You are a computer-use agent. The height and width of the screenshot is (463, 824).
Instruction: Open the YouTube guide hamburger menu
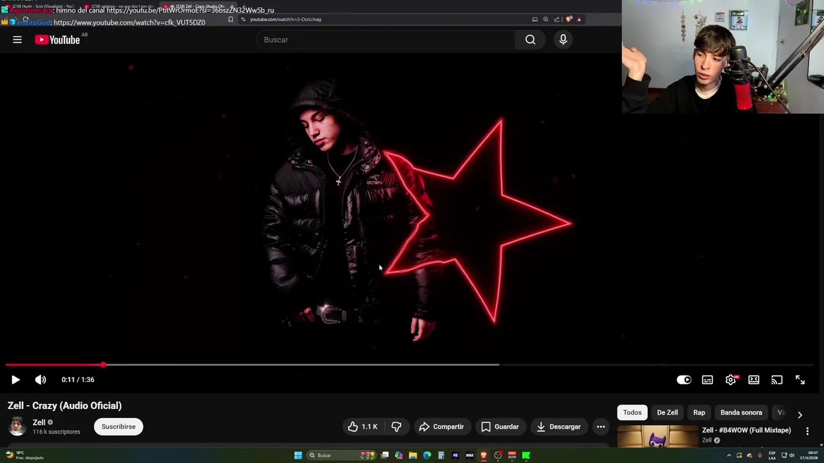coord(17,40)
